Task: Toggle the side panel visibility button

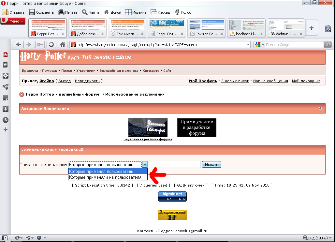Action: (5, 238)
